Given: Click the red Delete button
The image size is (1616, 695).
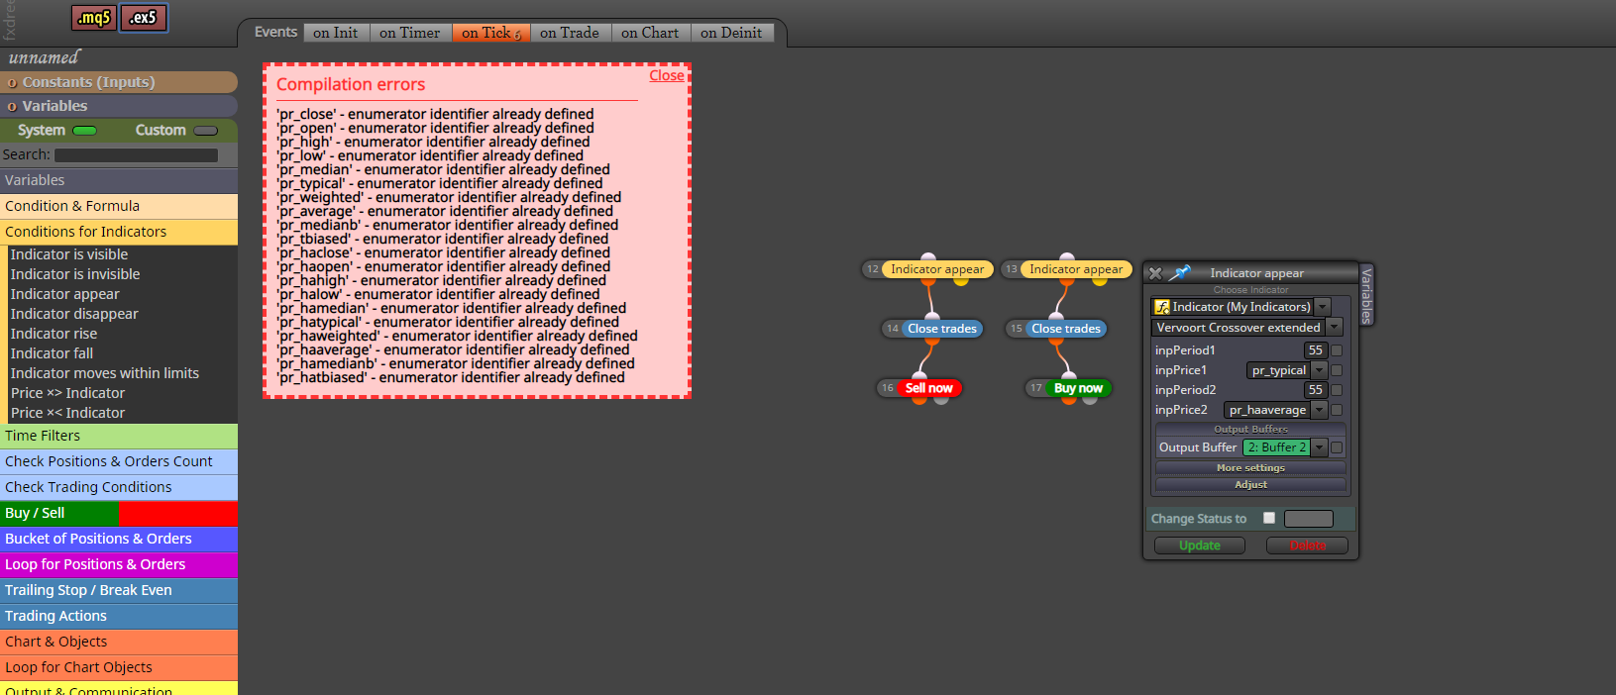Looking at the screenshot, I should click(x=1307, y=546).
